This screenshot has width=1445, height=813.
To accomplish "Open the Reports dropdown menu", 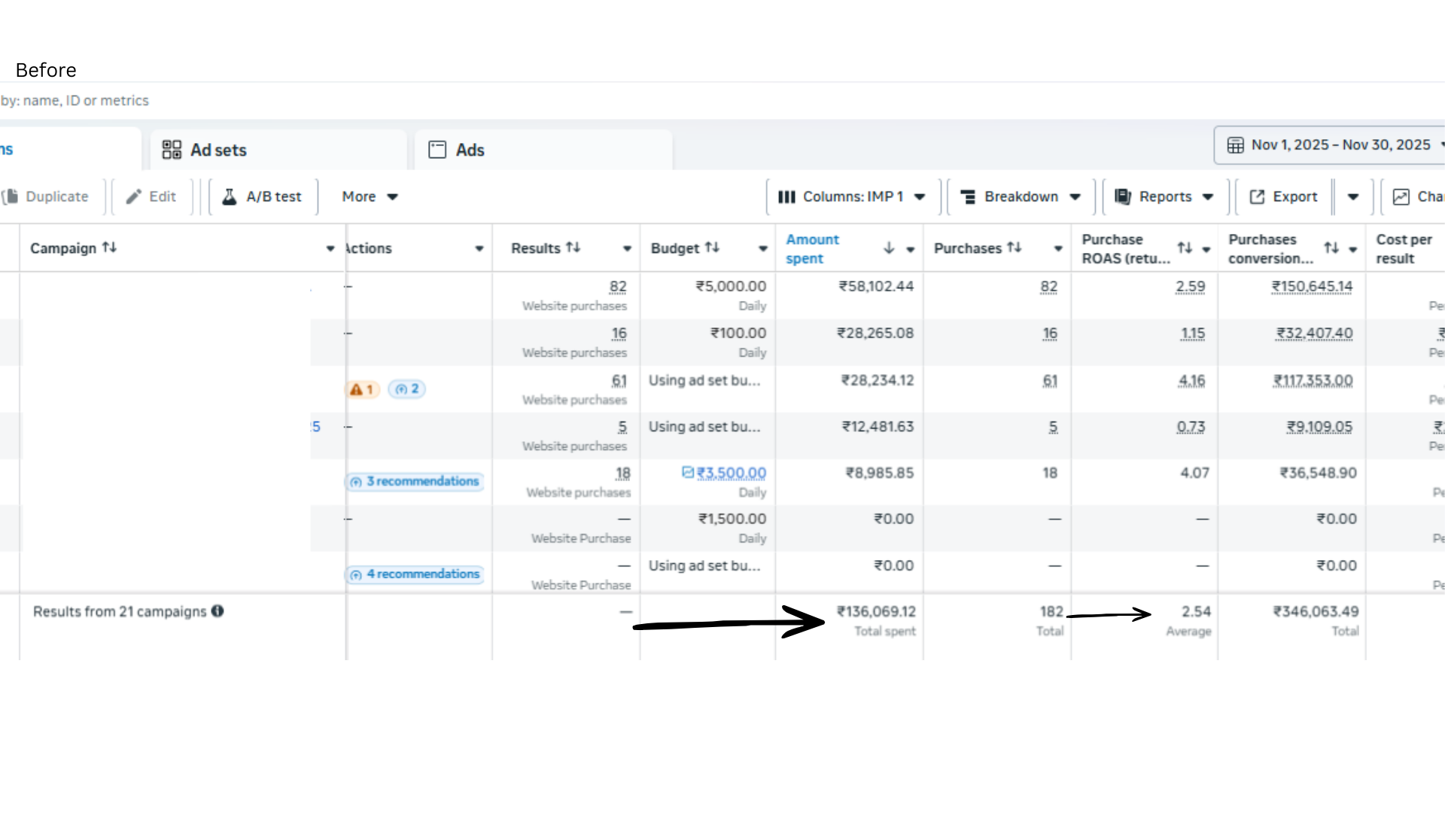I will 1165,196.
